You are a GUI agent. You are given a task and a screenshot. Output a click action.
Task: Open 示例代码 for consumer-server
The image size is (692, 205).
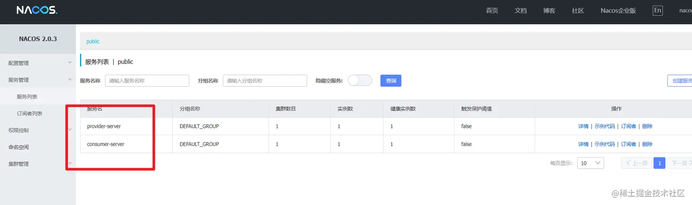(x=605, y=144)
